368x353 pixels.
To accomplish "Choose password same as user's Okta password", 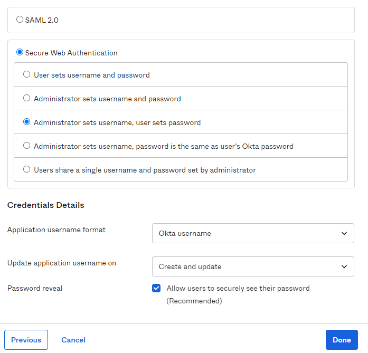I will click(x=27, y=146).
